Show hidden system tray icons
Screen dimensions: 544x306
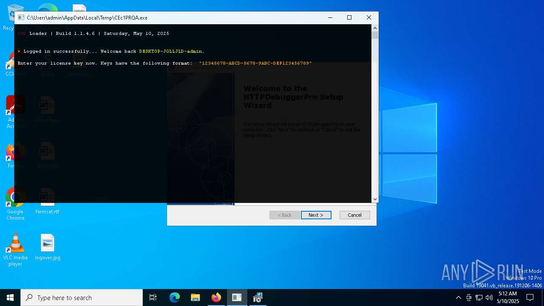pos(458,297)
